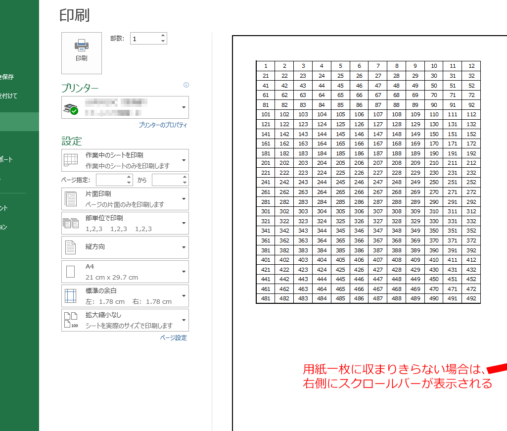This screenshot has height=431, width=507.
Task: Click the scaling 100 icon beside 拡大縮小なし
Action: 71,320
